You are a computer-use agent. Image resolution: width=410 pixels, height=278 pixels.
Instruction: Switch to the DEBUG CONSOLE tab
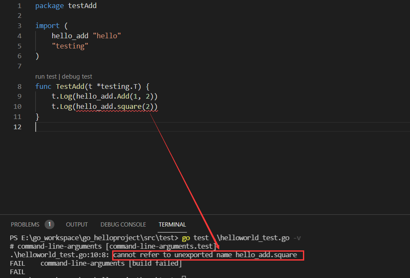(x=123, y=224)
